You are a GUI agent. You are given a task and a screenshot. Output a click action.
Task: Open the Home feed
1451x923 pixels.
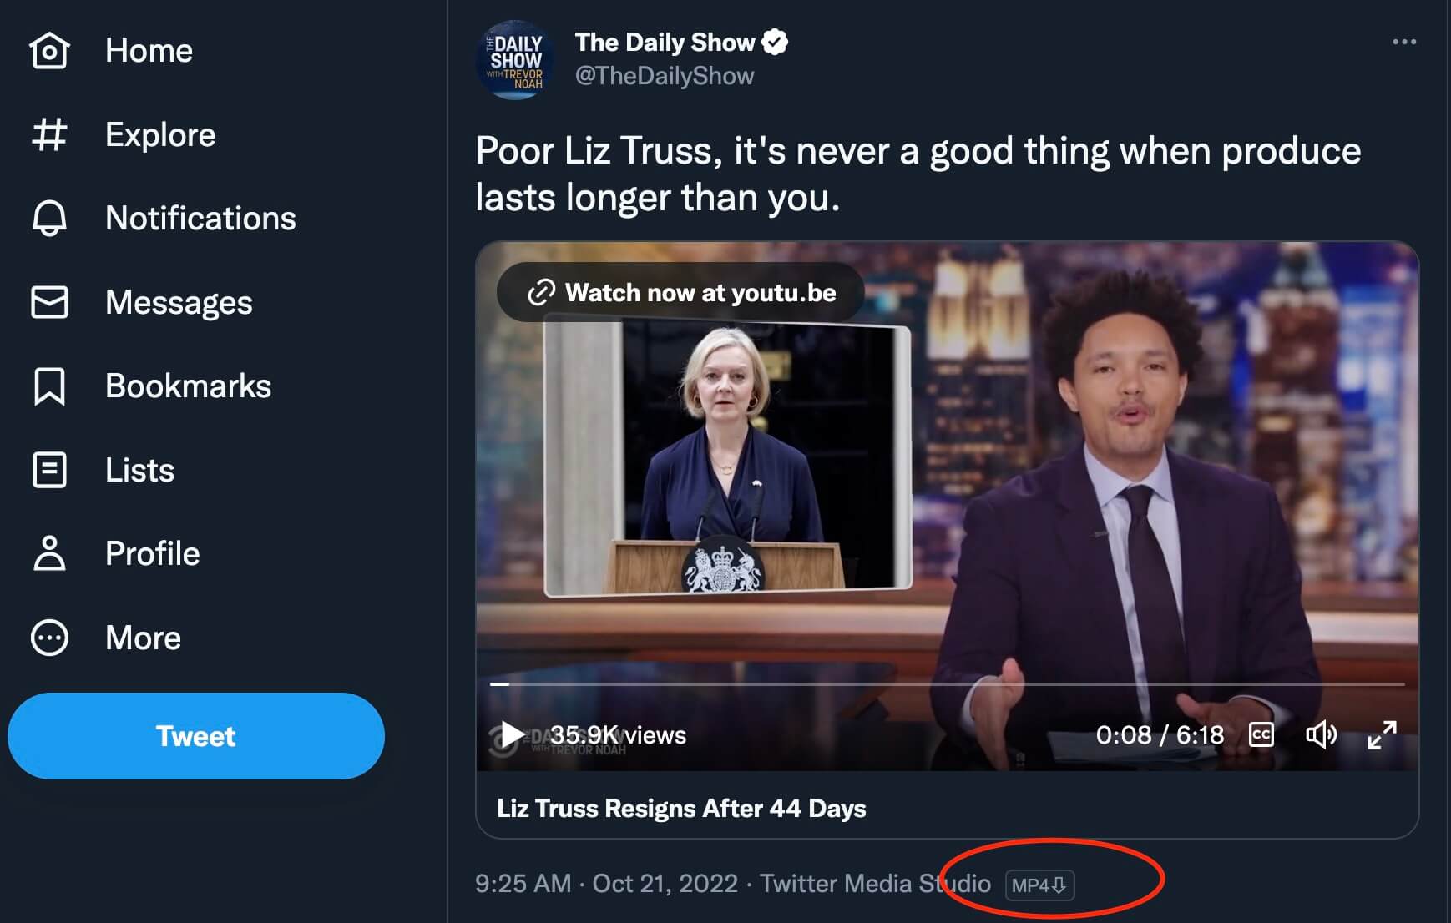click(x=50, y=50)
